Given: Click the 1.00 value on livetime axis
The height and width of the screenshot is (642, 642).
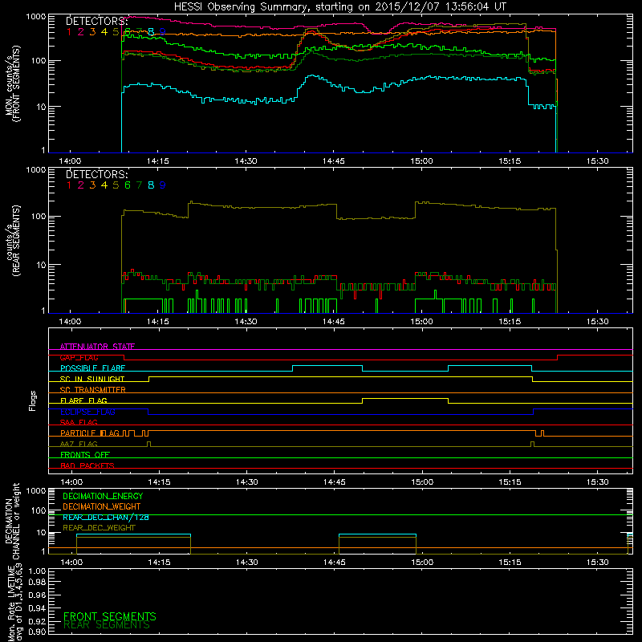Looking at the screenshot, I should (37, 571).
